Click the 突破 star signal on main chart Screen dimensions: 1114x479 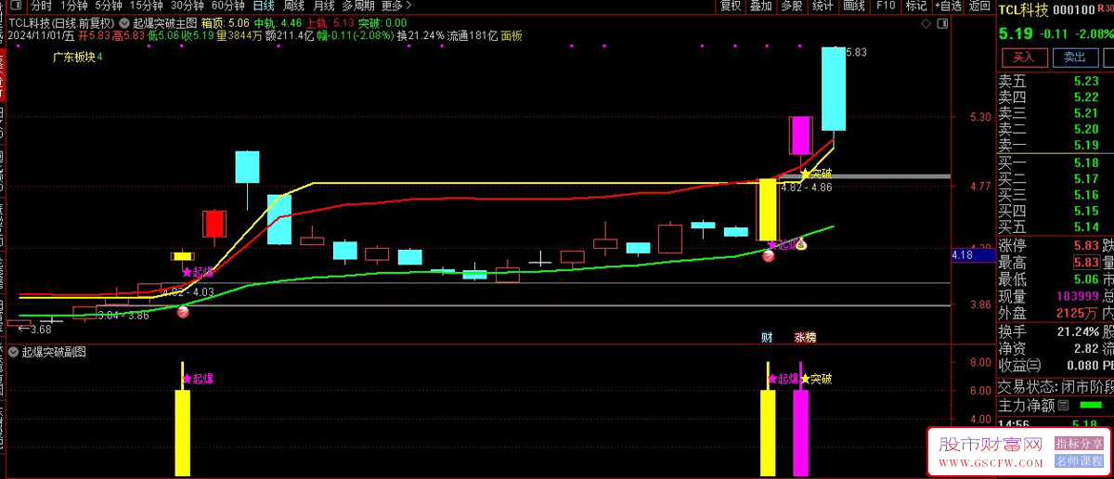[816, 174]
